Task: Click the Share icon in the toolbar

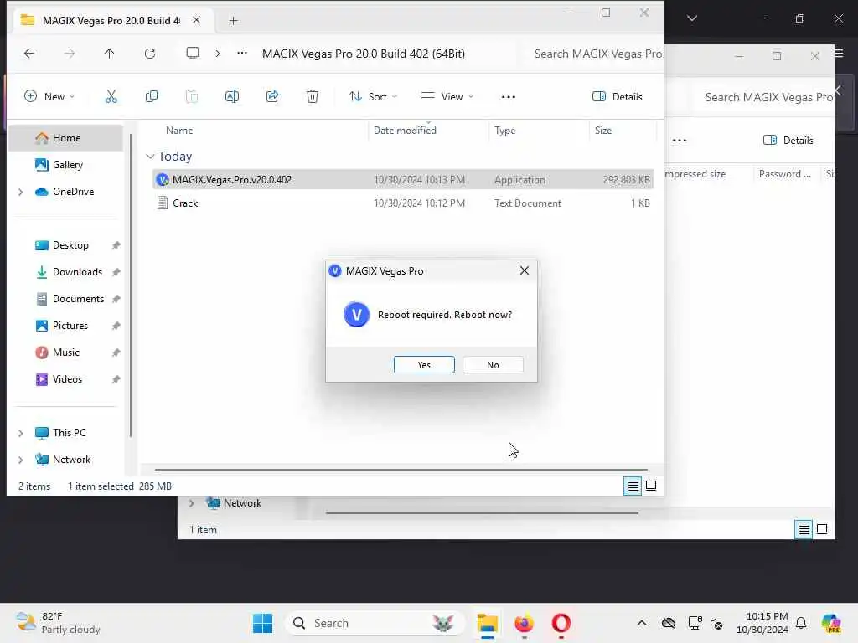Action: [272, 97]
